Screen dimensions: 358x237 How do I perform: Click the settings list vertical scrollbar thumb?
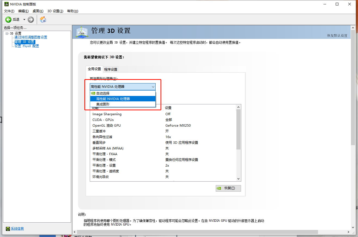click(x=238, y=130)
